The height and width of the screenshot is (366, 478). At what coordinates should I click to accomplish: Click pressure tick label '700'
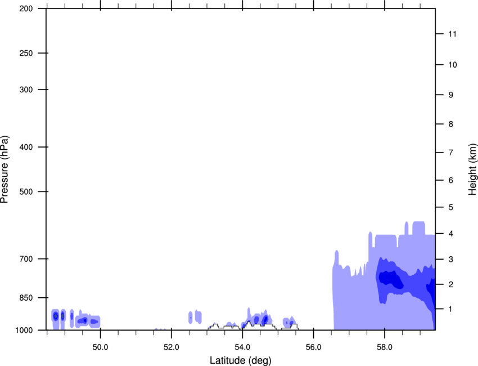click(x=26, y=259)
